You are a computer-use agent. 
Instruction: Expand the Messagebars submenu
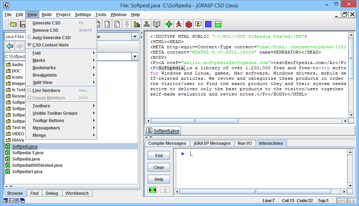tap(61, 128)
